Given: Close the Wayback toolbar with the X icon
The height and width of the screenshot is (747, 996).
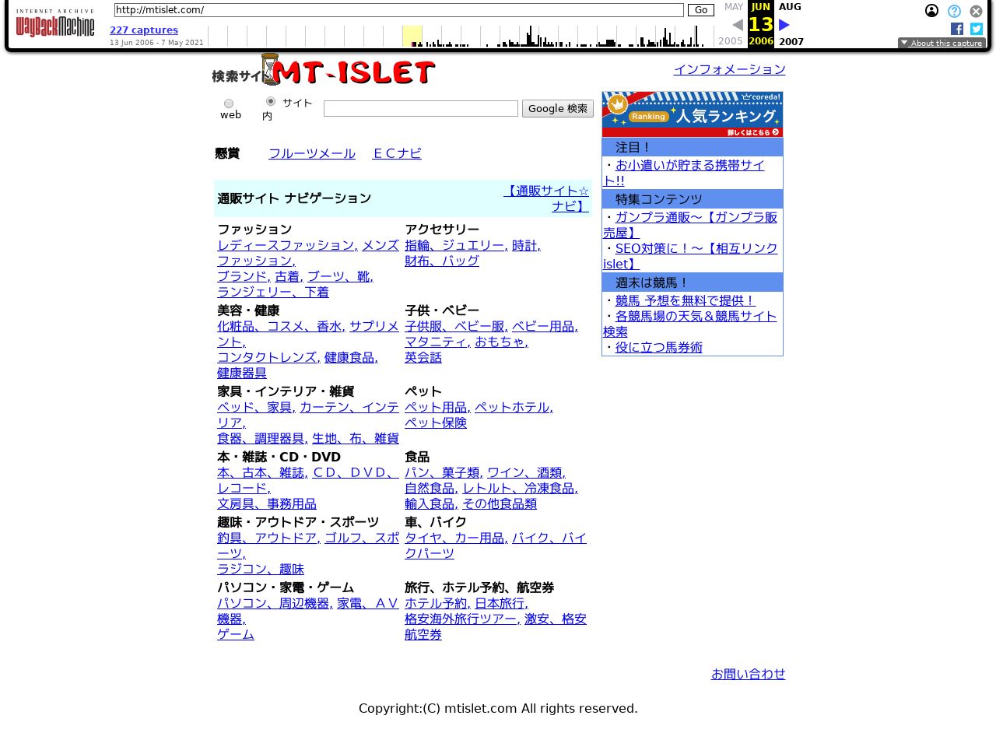Looking at the screenshot, I should (x=976, y=11).
